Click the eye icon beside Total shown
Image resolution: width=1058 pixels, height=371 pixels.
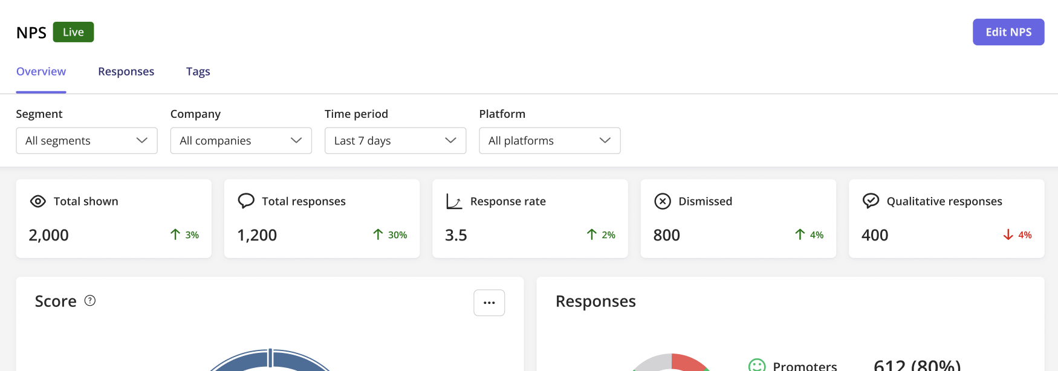tap(37, 201)
